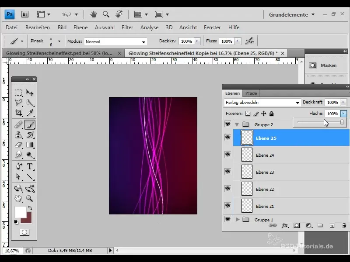Open the Fluss slider arrow

(237, 41)
